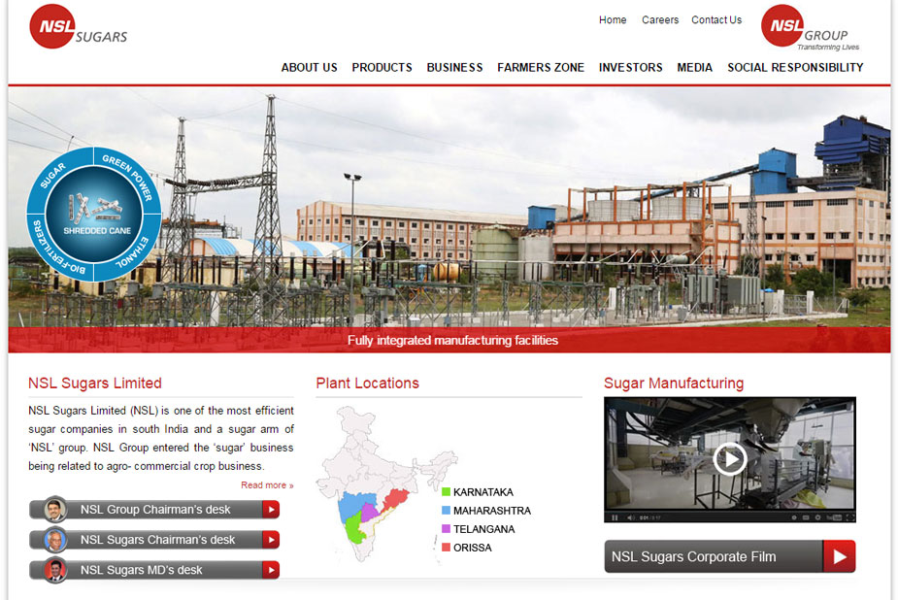Viewport: 898px width, 600px height.
Task: Click the NSL Group logo
Action: coord(811,27)
